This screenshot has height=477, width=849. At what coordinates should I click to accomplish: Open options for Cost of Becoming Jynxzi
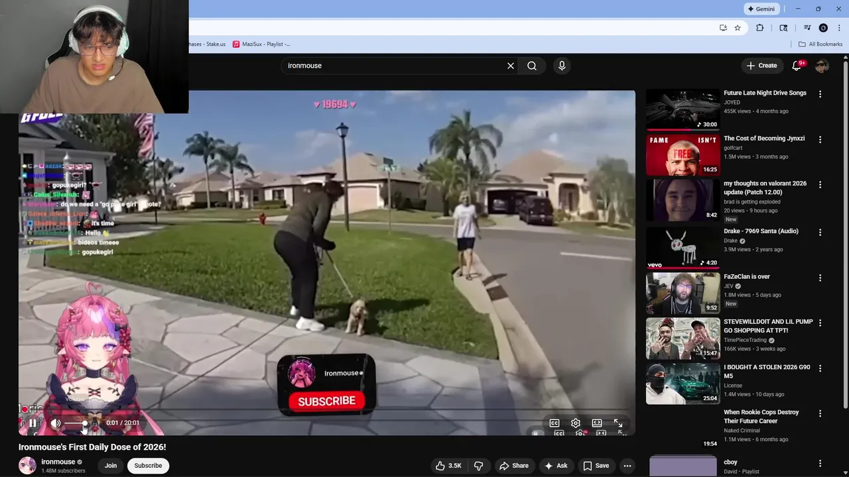820,140
